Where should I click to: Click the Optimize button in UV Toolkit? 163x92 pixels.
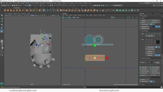(144, 20)
